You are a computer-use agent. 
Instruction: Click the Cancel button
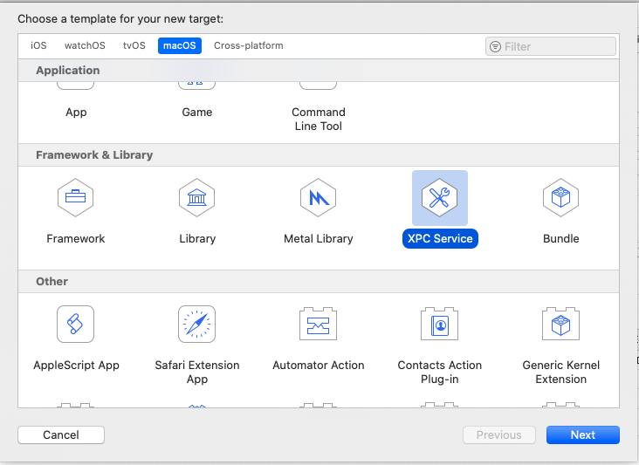tap(61, 434)
